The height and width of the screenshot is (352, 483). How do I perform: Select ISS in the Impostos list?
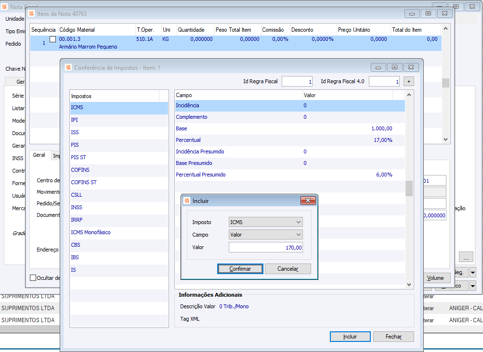(119, 132)
